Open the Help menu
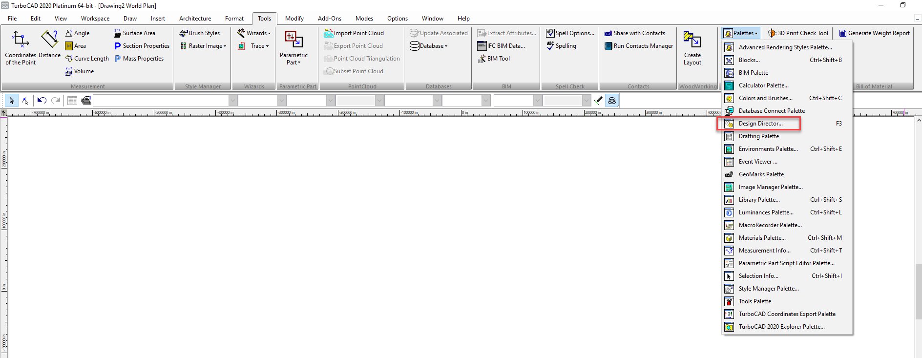The image size is (922, 358). 463,19
